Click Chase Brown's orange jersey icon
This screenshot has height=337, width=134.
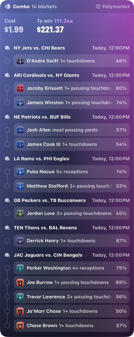coord(20,325)
